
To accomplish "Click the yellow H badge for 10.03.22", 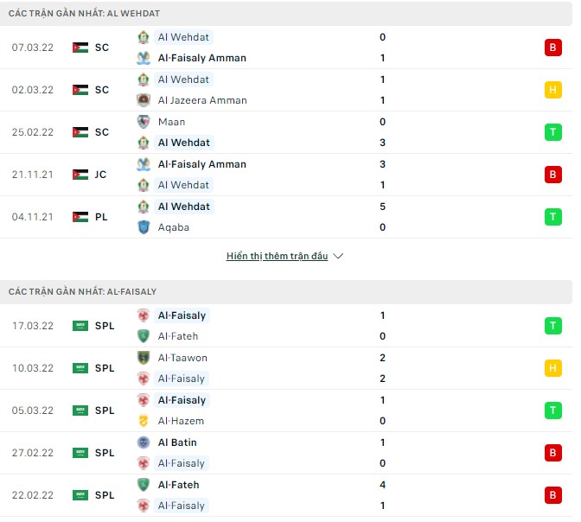I will tap(552, 368).
